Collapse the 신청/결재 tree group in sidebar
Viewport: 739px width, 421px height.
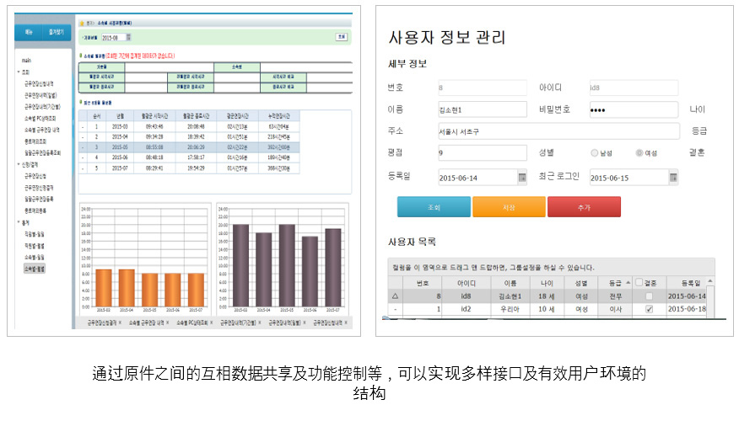[x=19, y=165]
